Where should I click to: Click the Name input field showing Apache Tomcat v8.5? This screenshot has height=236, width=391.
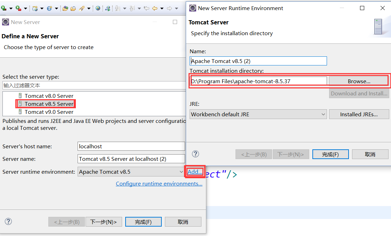[x=258, y=61]
